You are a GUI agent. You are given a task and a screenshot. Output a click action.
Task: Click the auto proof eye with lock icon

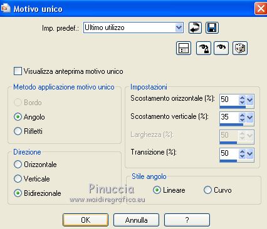203,48
